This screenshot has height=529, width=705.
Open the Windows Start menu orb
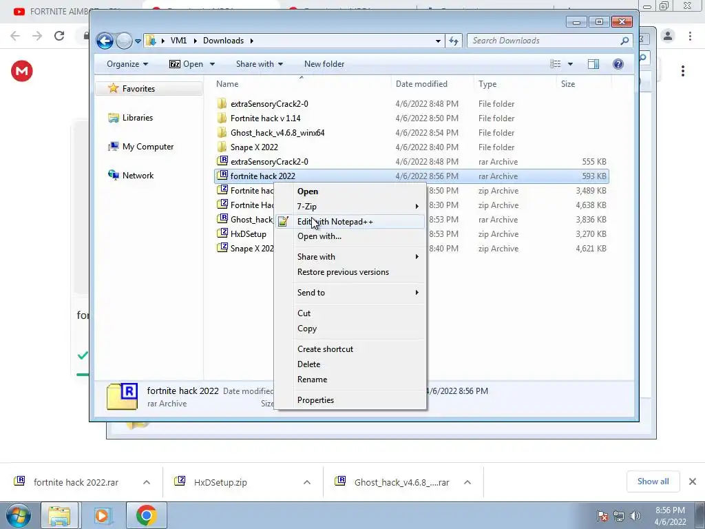[x=18, y=515]
